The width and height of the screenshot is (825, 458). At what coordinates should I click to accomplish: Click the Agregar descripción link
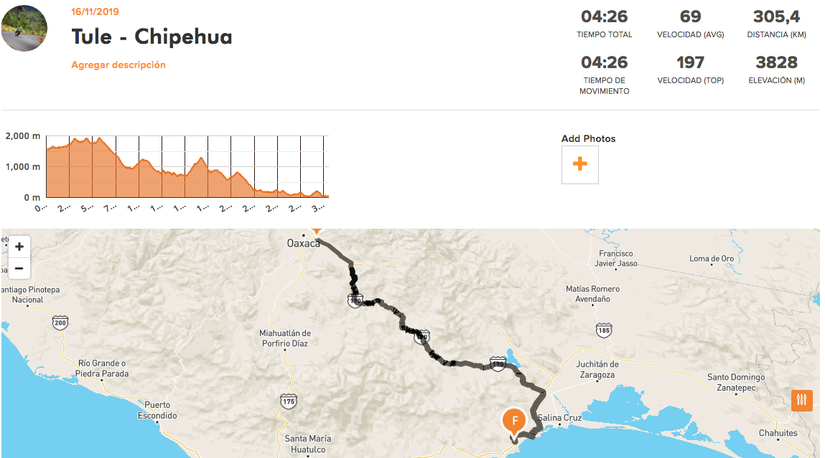click(118, 65)
